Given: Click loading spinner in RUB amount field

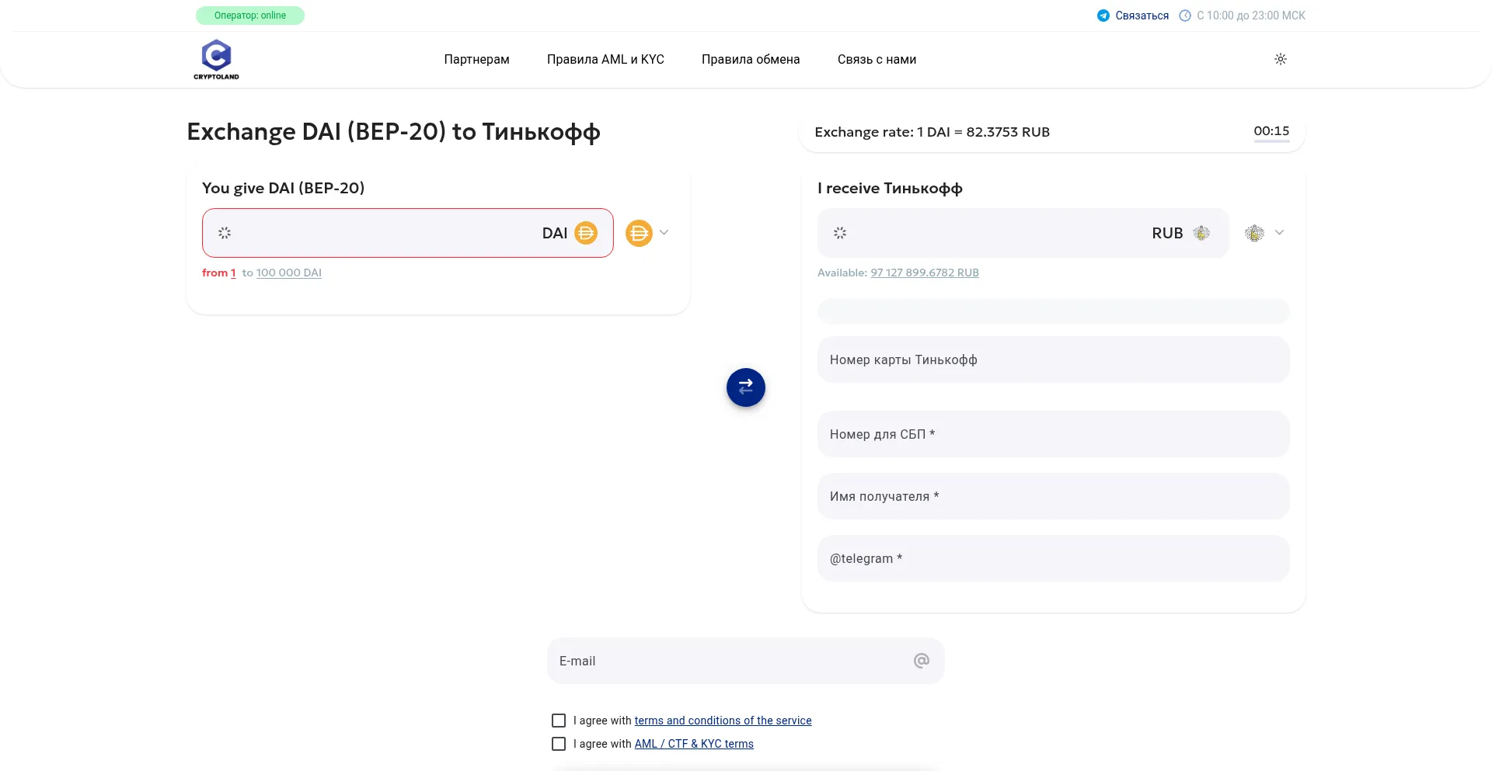Looking at the screenshot, I should click(x=840, y=233).
